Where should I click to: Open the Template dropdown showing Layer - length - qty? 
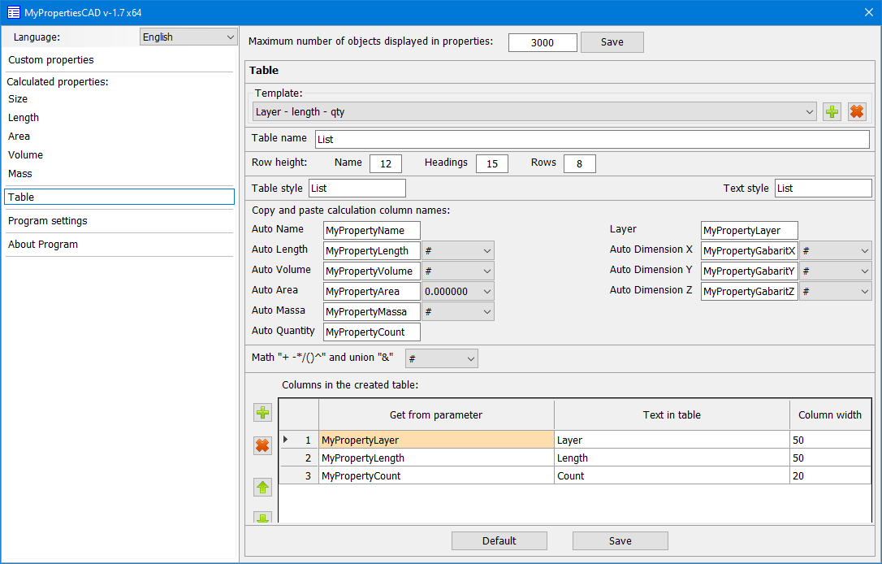pos(534,112)
